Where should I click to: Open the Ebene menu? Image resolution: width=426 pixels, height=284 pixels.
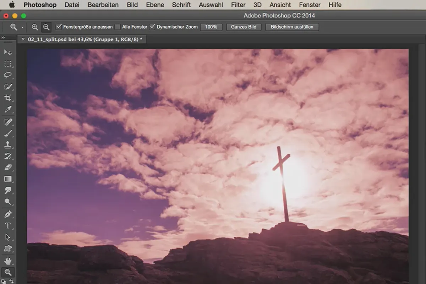point(155,5)
